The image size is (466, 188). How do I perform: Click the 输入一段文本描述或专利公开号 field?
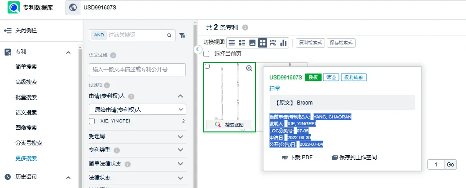click(137, 70)
